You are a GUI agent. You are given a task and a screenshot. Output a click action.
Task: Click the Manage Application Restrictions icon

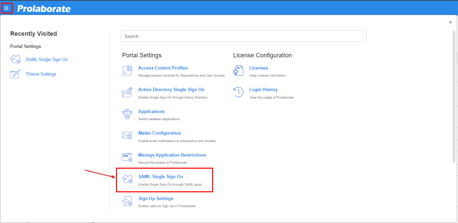point(127,158)
